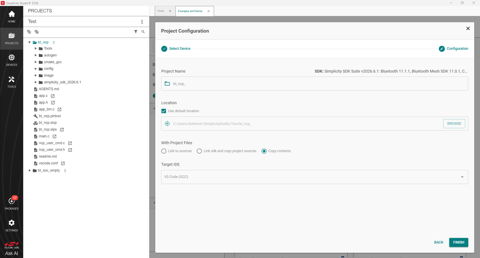Close the Examples and Demos tab
The height and width of the screenshot is (258, 480).
[208, 11]
